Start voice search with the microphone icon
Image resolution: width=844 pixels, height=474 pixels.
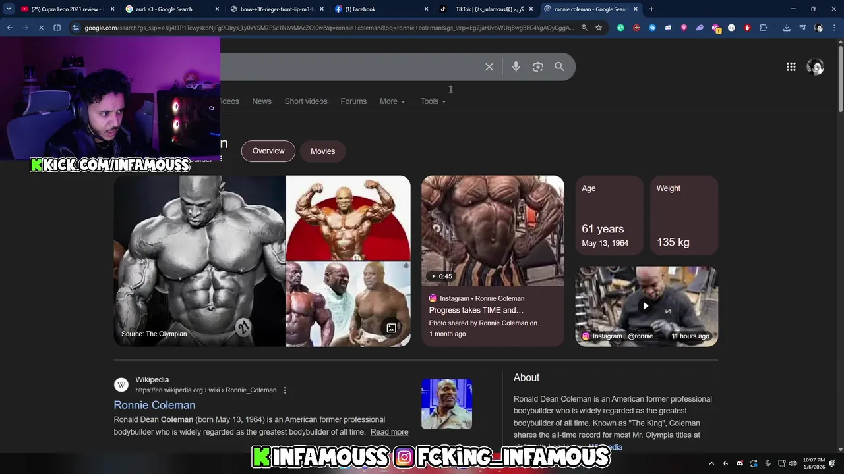point(516,66)
